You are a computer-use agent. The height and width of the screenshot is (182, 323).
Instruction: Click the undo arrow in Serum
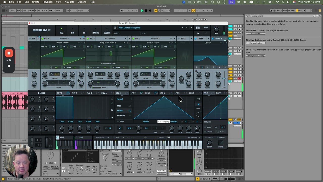198,33
